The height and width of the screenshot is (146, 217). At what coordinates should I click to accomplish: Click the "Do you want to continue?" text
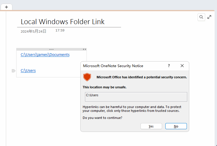[102, 118]
